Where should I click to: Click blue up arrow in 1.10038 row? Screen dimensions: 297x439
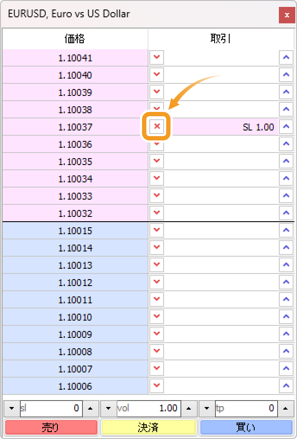(x=286, y=109)
